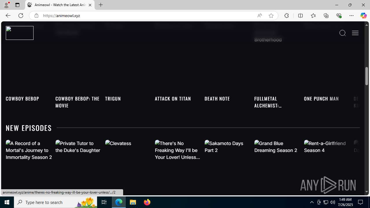
Task: Open Task View on taskbar
Action: [x=104, y=202]
